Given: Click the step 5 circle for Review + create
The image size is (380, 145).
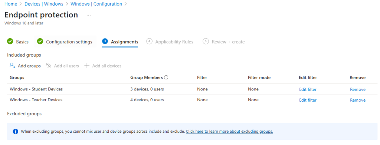Looking at the screenshot, I should pos(206,42).
